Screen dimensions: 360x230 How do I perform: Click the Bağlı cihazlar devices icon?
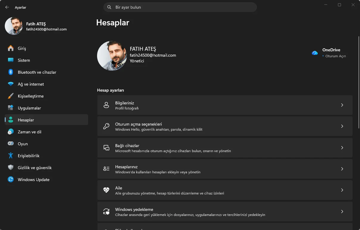tap(106, 147)
